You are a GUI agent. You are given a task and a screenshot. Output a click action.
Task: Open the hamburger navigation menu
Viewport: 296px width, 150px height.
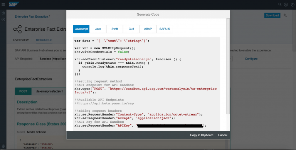(x=3, y=5)
